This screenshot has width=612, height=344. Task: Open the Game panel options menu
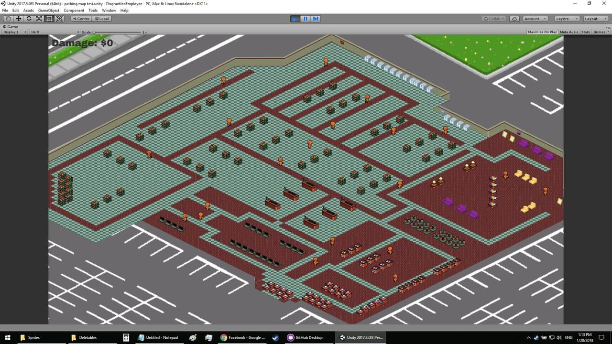(x=607, y=27)
